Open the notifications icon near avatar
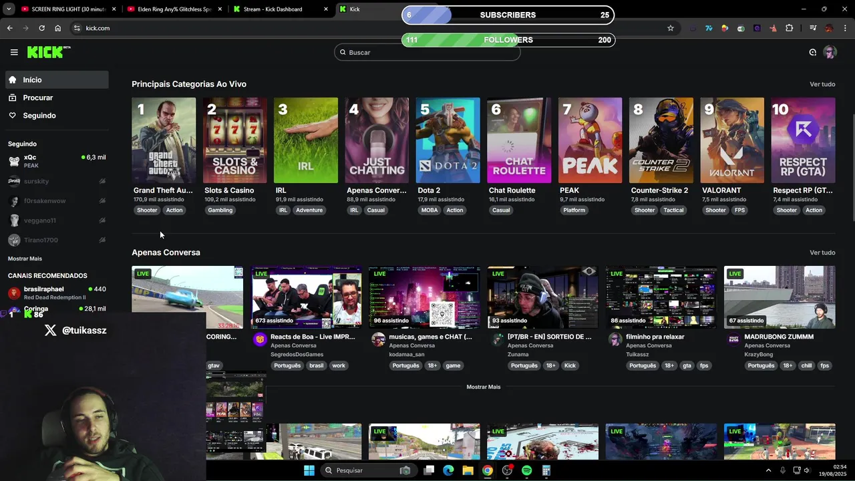The height and width of the screenshot is (481, 855). pyautogui.click(x=812, y=52)
